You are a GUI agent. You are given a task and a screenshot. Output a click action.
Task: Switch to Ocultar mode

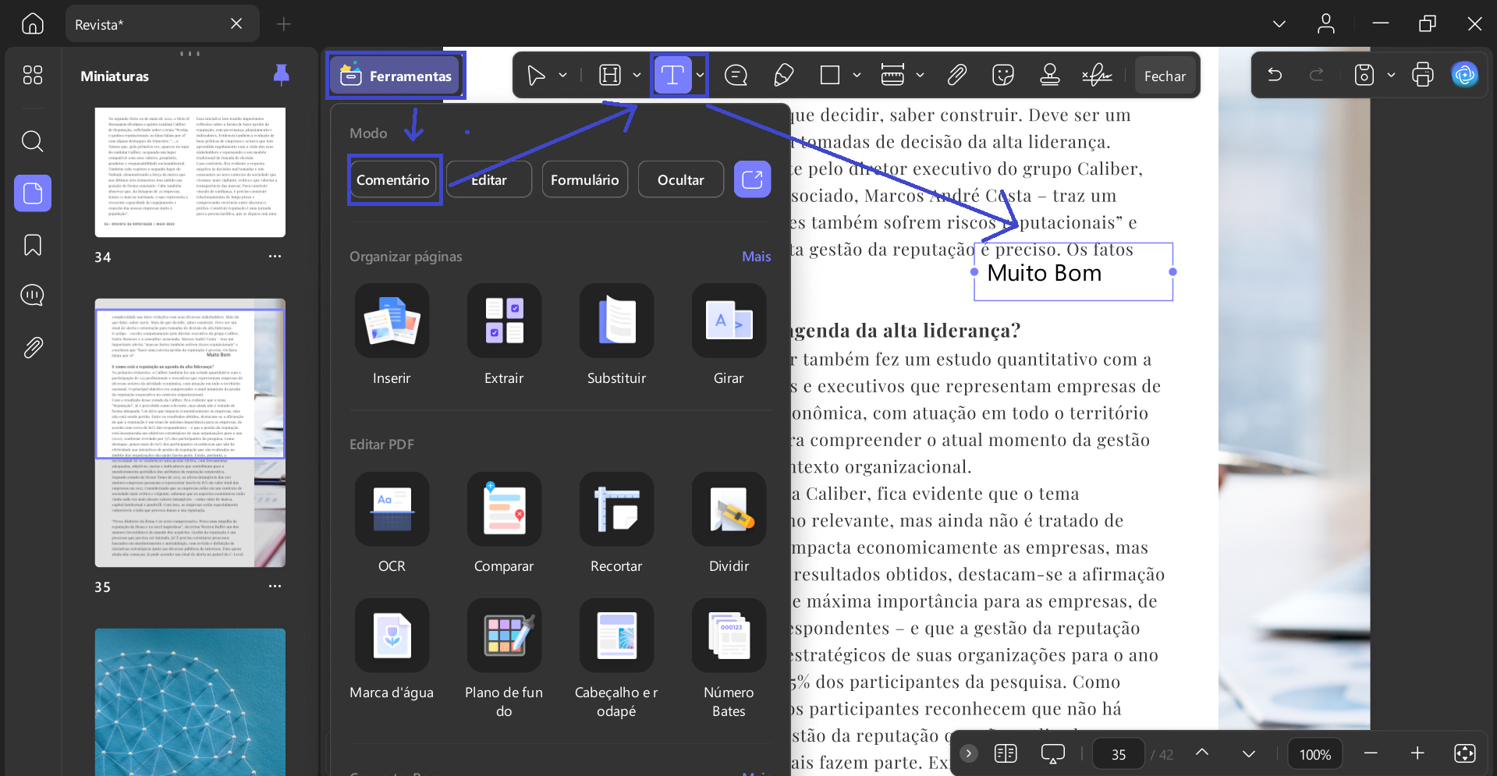point(681,180)
